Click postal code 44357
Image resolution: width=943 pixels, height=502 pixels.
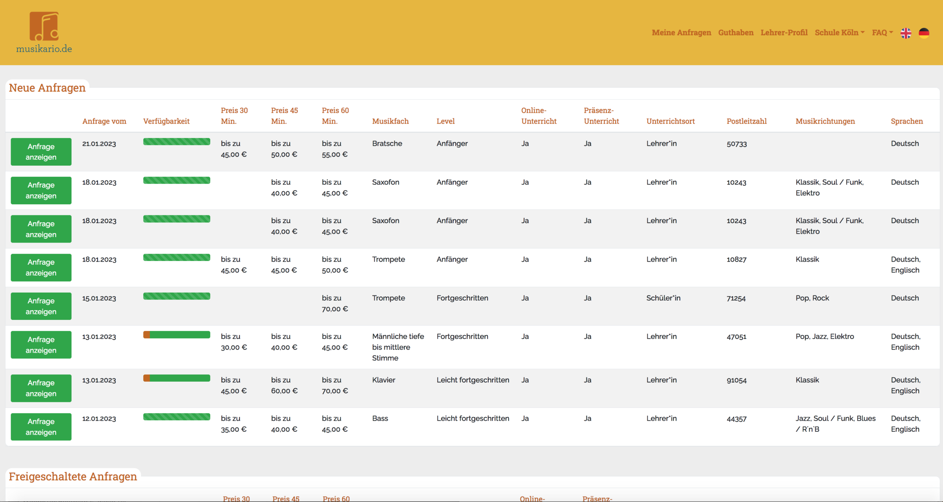737,419
